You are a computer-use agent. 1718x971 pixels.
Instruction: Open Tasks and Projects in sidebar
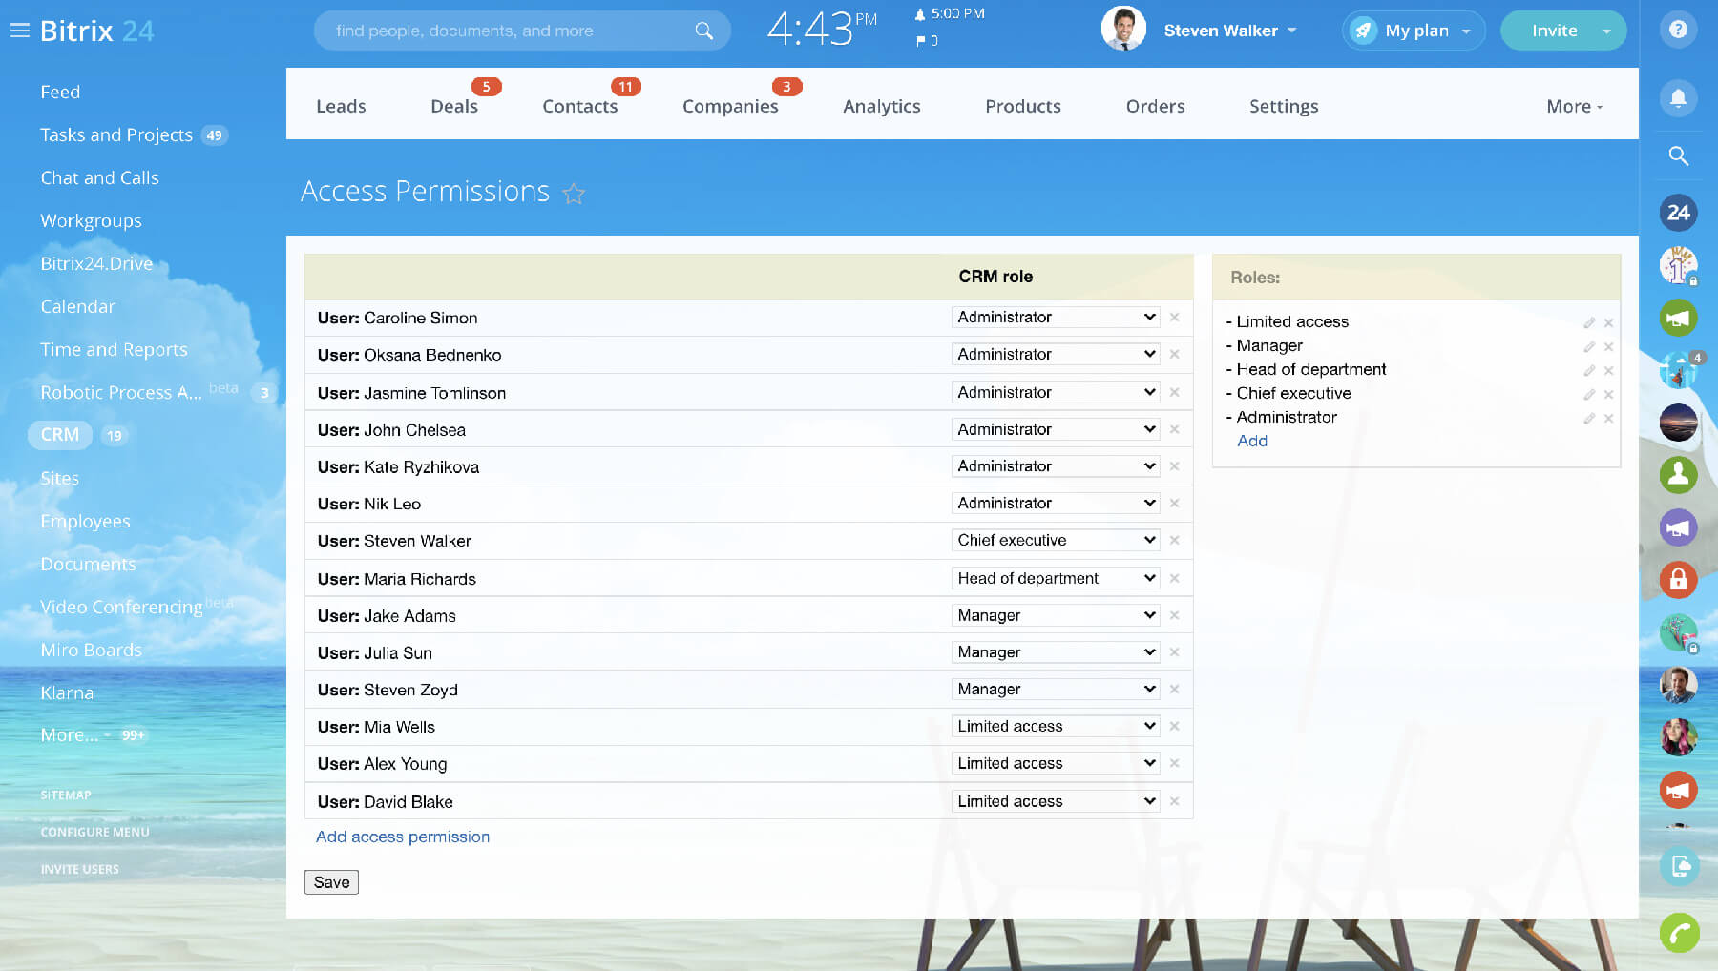click(116, 134)
